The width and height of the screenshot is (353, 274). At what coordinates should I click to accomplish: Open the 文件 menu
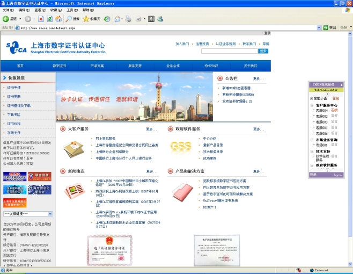[8, 10]
